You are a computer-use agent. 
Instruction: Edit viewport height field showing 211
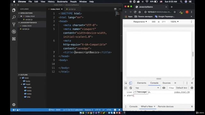(x=164, y=22)
